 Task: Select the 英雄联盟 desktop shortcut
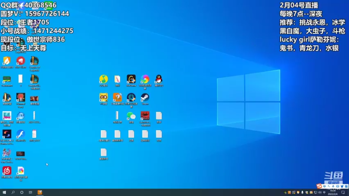click(x=7, y=97)
